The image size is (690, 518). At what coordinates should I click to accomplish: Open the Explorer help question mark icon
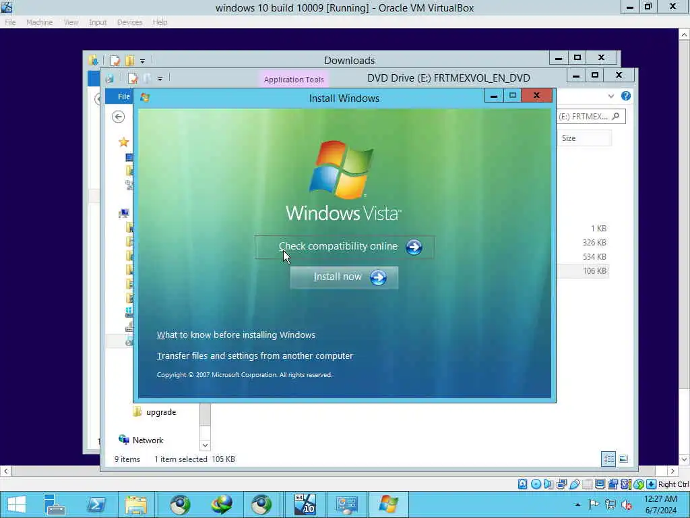click(x=626, y=96)
